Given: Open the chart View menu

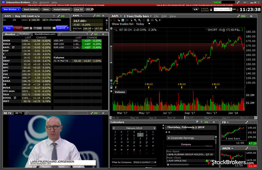Looking at the screenshot, I should [173, 16].
